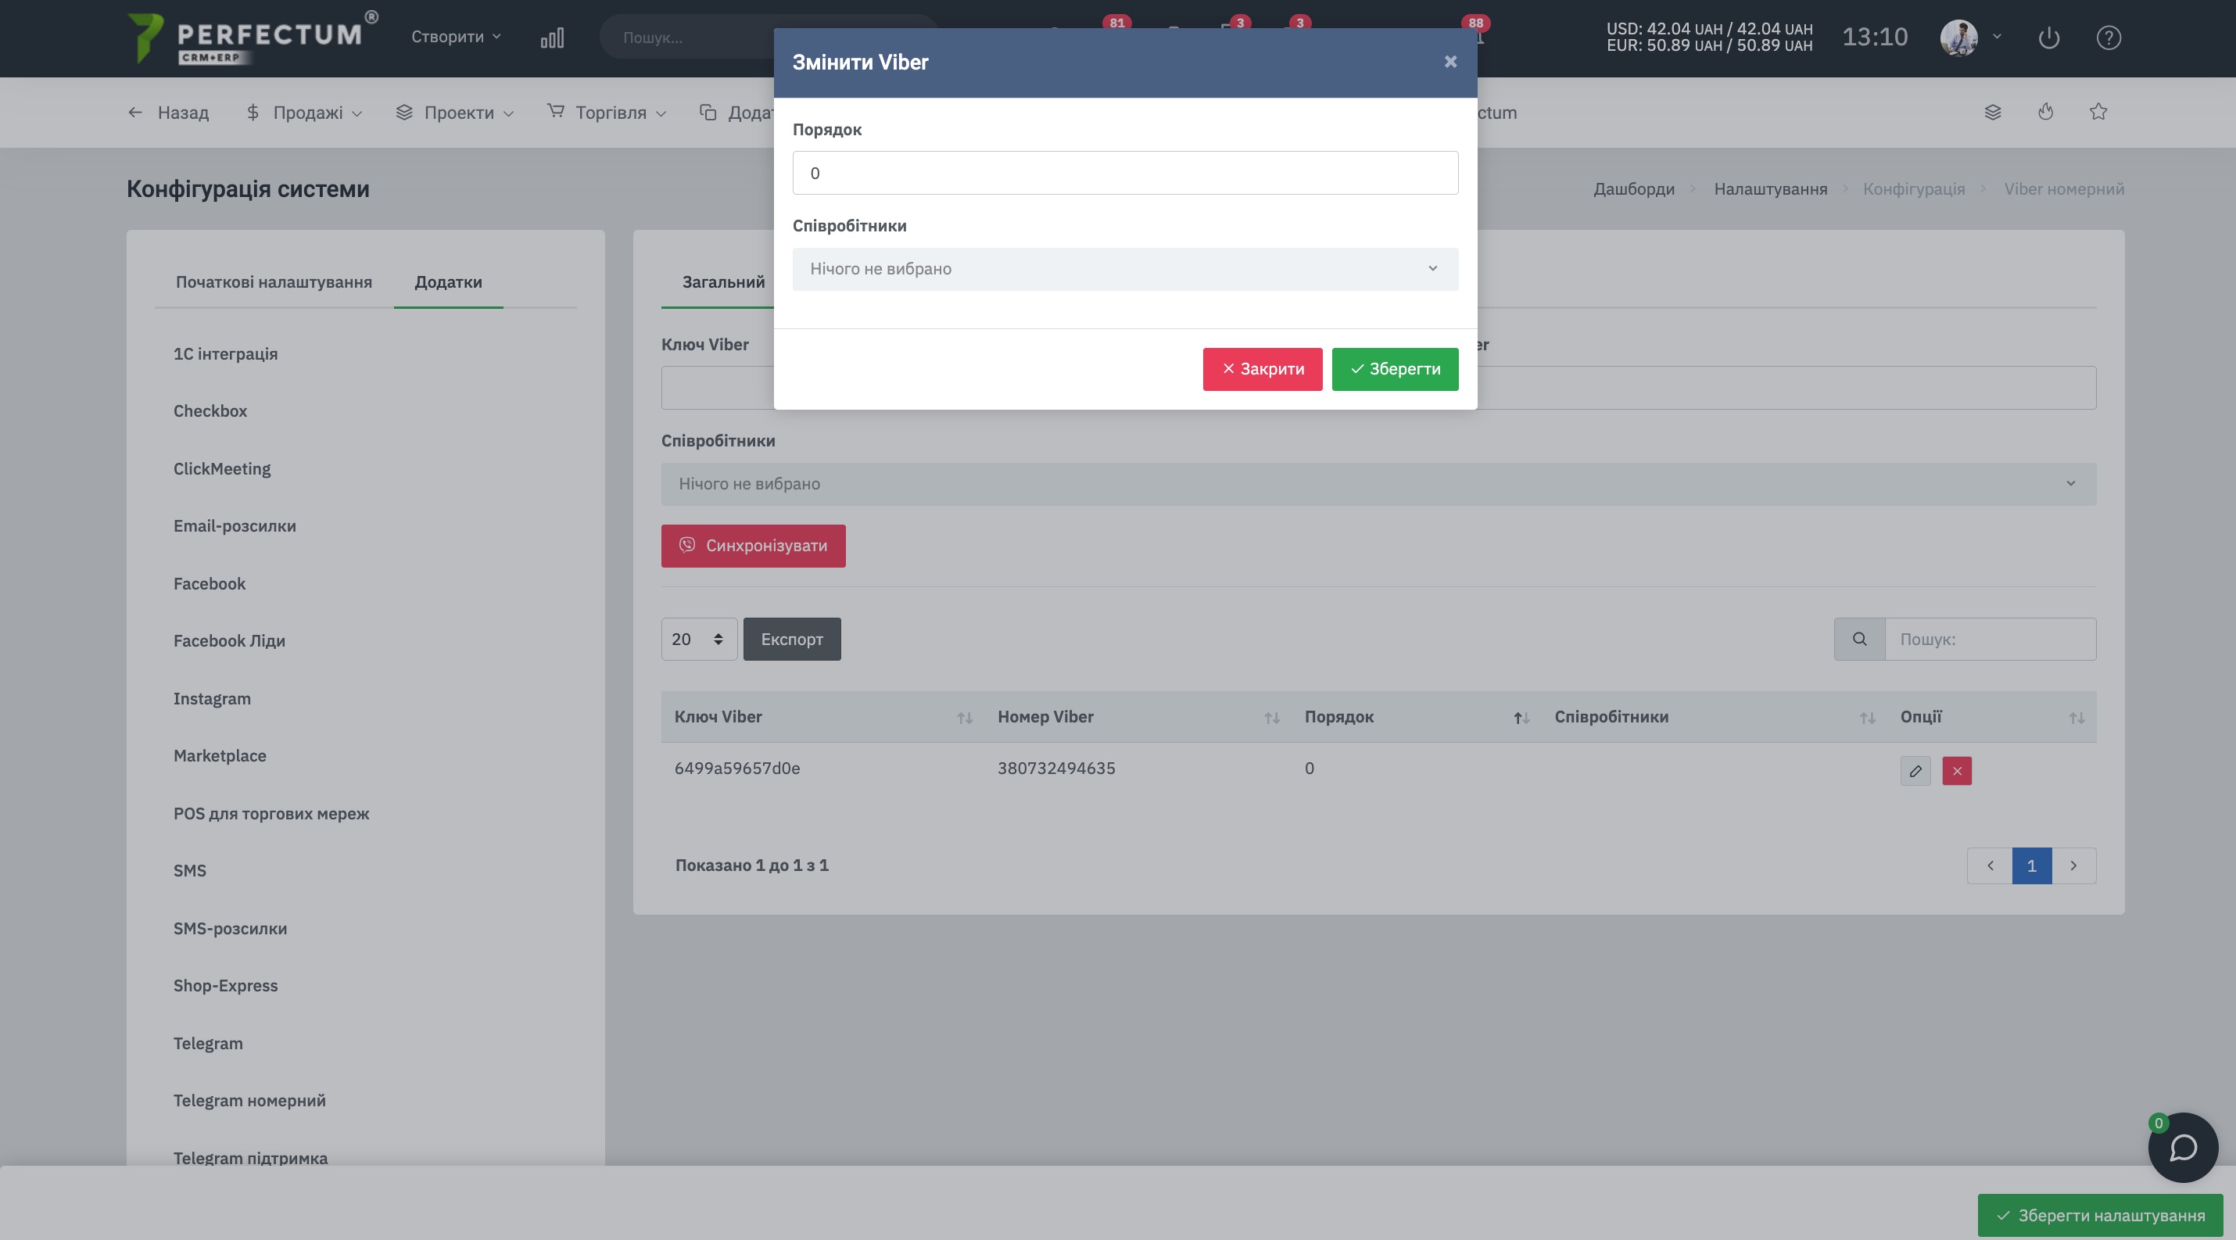Edit the Viber row with the pencil icon
This screenshot has width=2236, height=1240.
[x=1915, y=771]
